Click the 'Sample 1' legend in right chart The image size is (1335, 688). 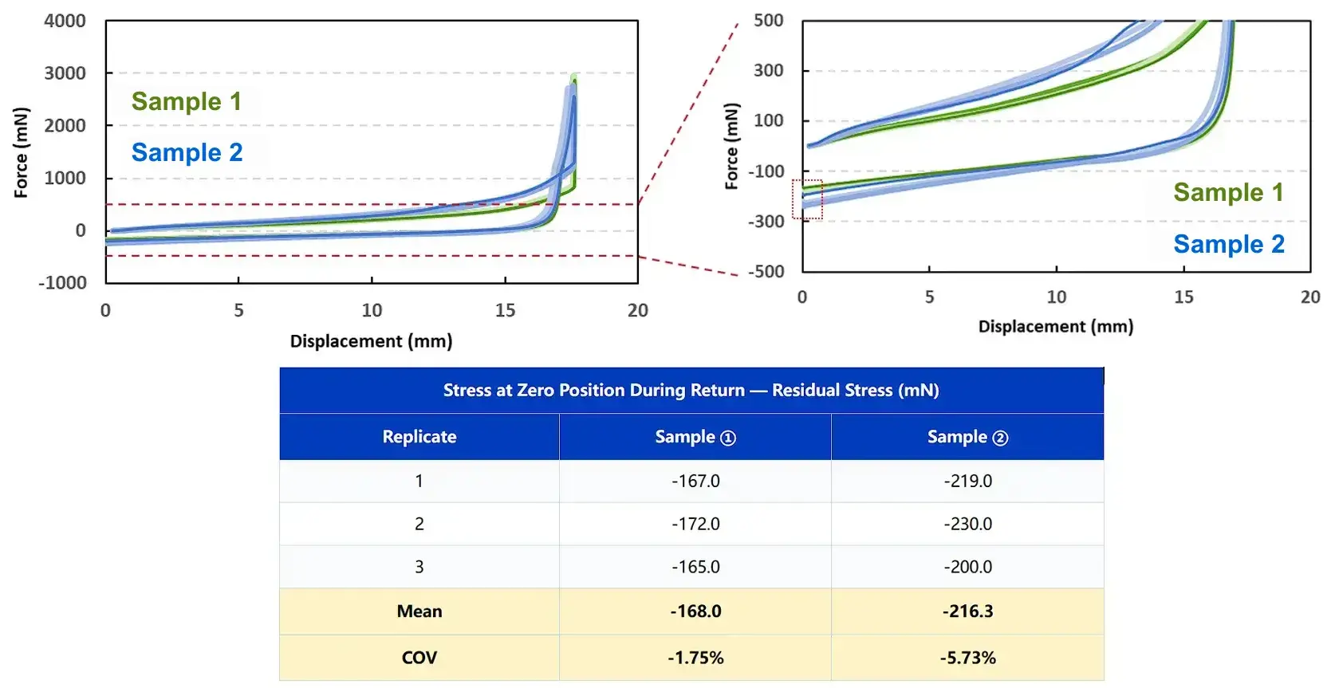pyautogui.click(x=1228, y=192)
